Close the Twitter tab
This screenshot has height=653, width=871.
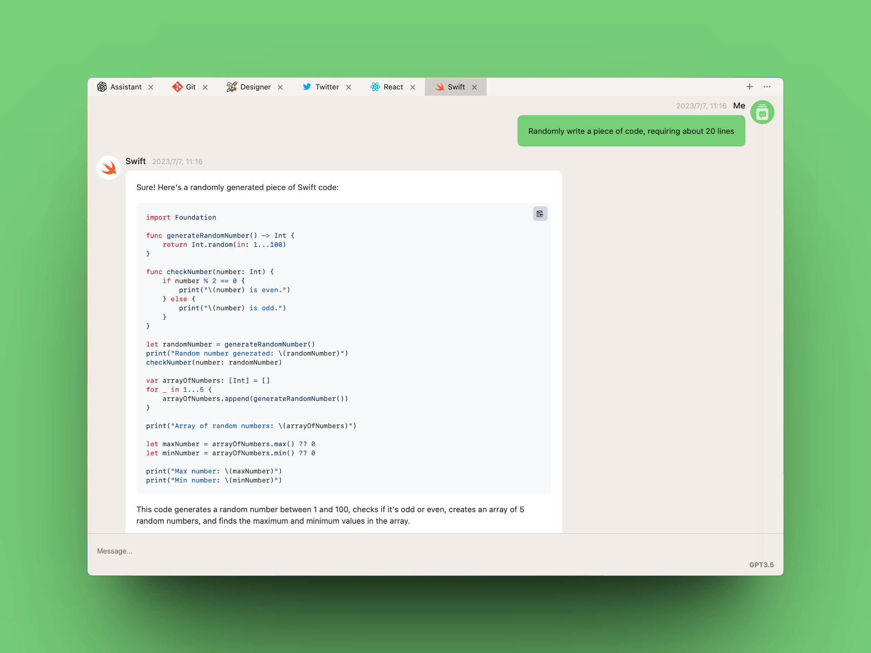point(349,88)
